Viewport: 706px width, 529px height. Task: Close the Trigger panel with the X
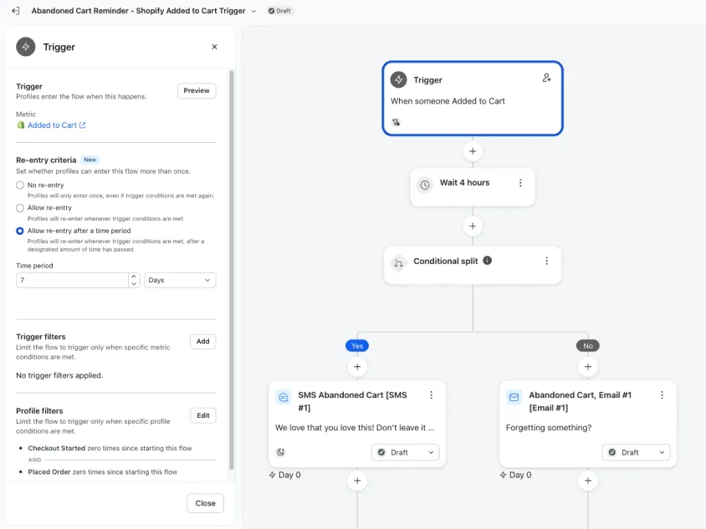pos(214,47)
